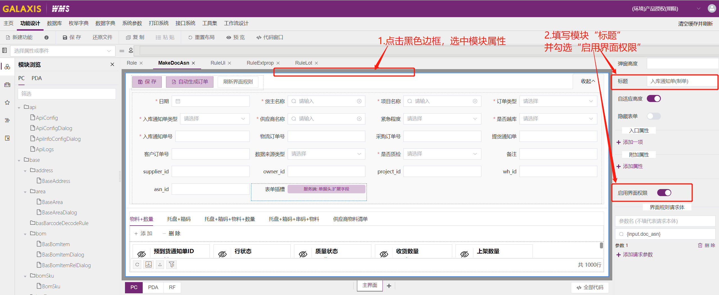The image size is (719, 295).
Task: Toggle visibility of 预到货通知单ID column
Action: click(x=142, y=254)
